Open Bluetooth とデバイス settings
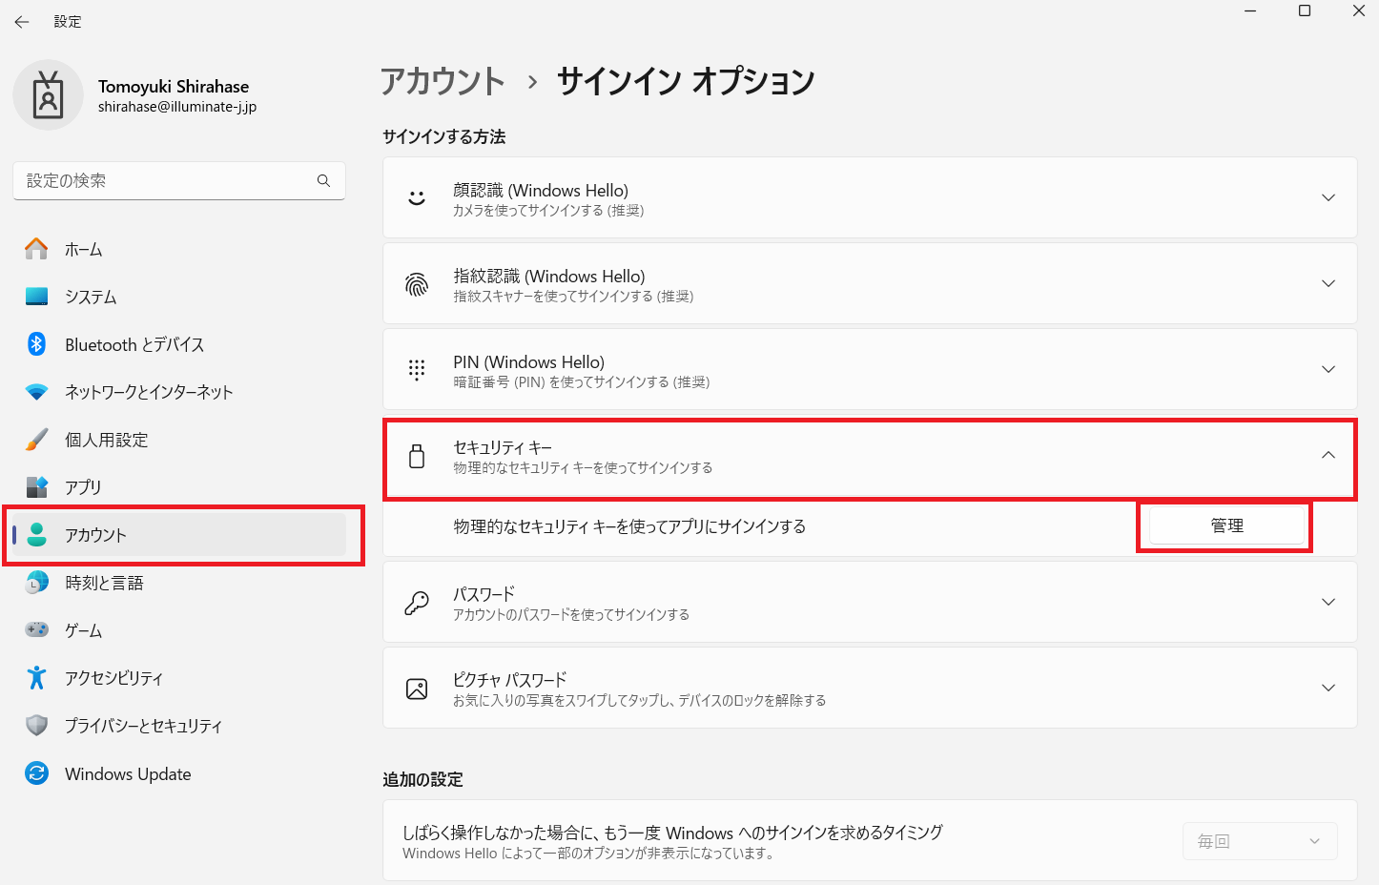This screenshot has width=1379, height=885. pyautogui.click(x=179, y=344)
